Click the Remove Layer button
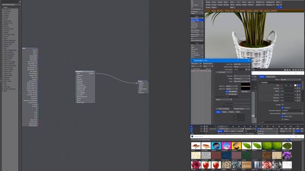This screenshot has height=171, width=305. pyautogui.click(x=208, y=64)
